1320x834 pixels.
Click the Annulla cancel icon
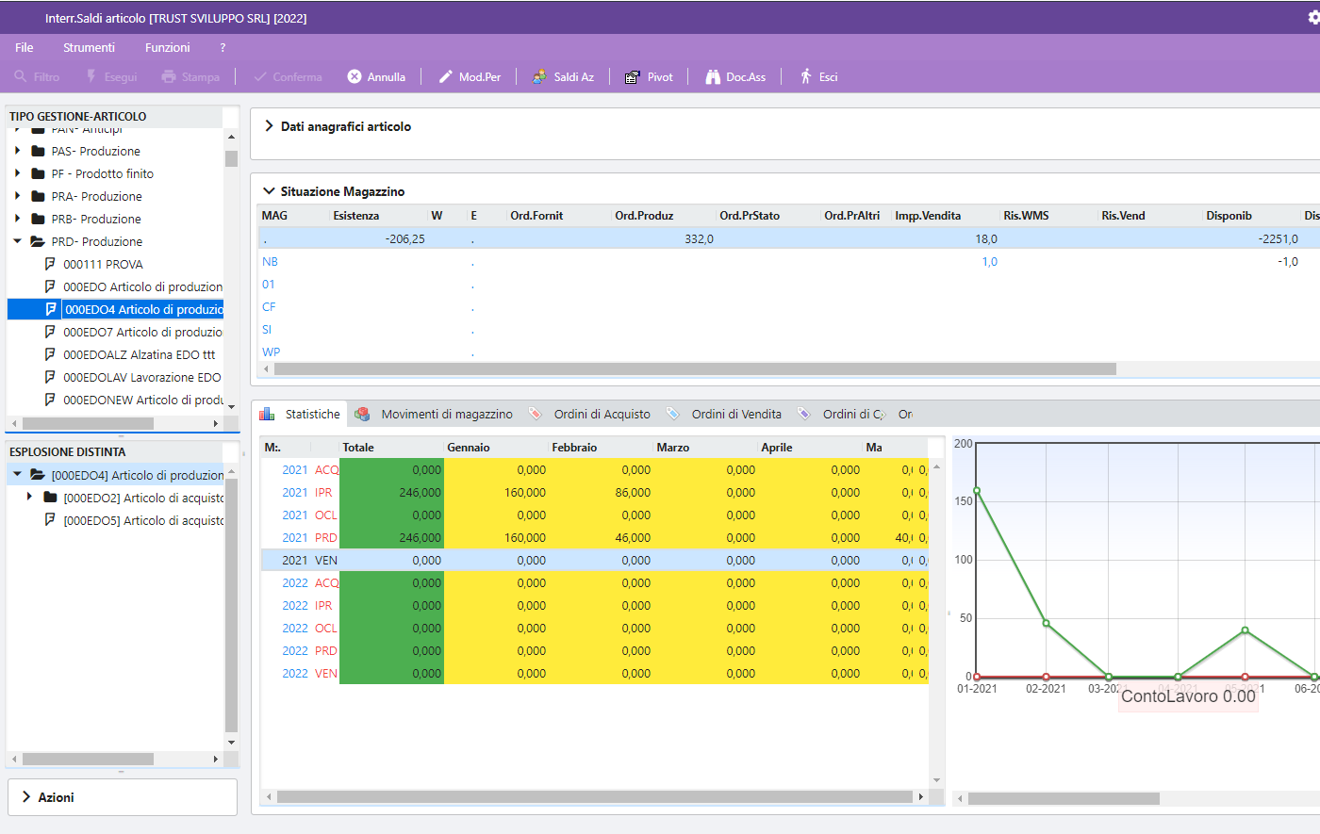pyautogui.click(x=355, y=76)
